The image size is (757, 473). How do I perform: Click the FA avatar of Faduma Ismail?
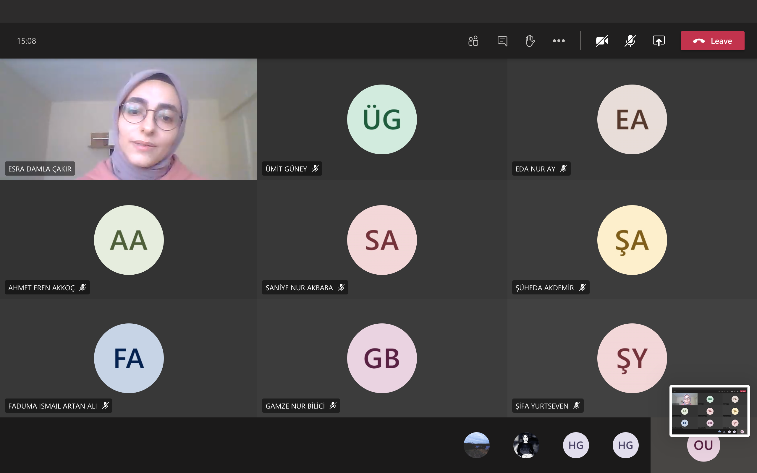(129, 358)
